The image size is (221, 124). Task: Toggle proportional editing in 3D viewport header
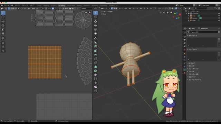176,8
